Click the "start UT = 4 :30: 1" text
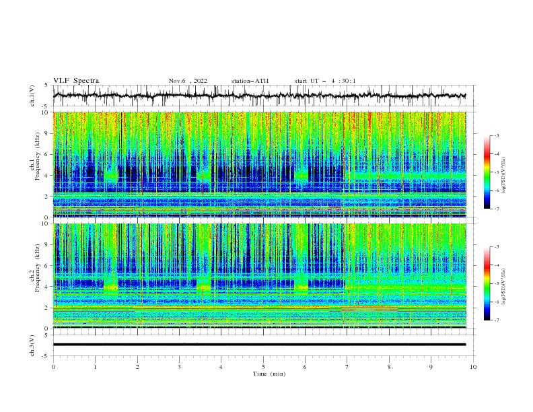Screen dimensions: 533x412 (x=325, y=81)
